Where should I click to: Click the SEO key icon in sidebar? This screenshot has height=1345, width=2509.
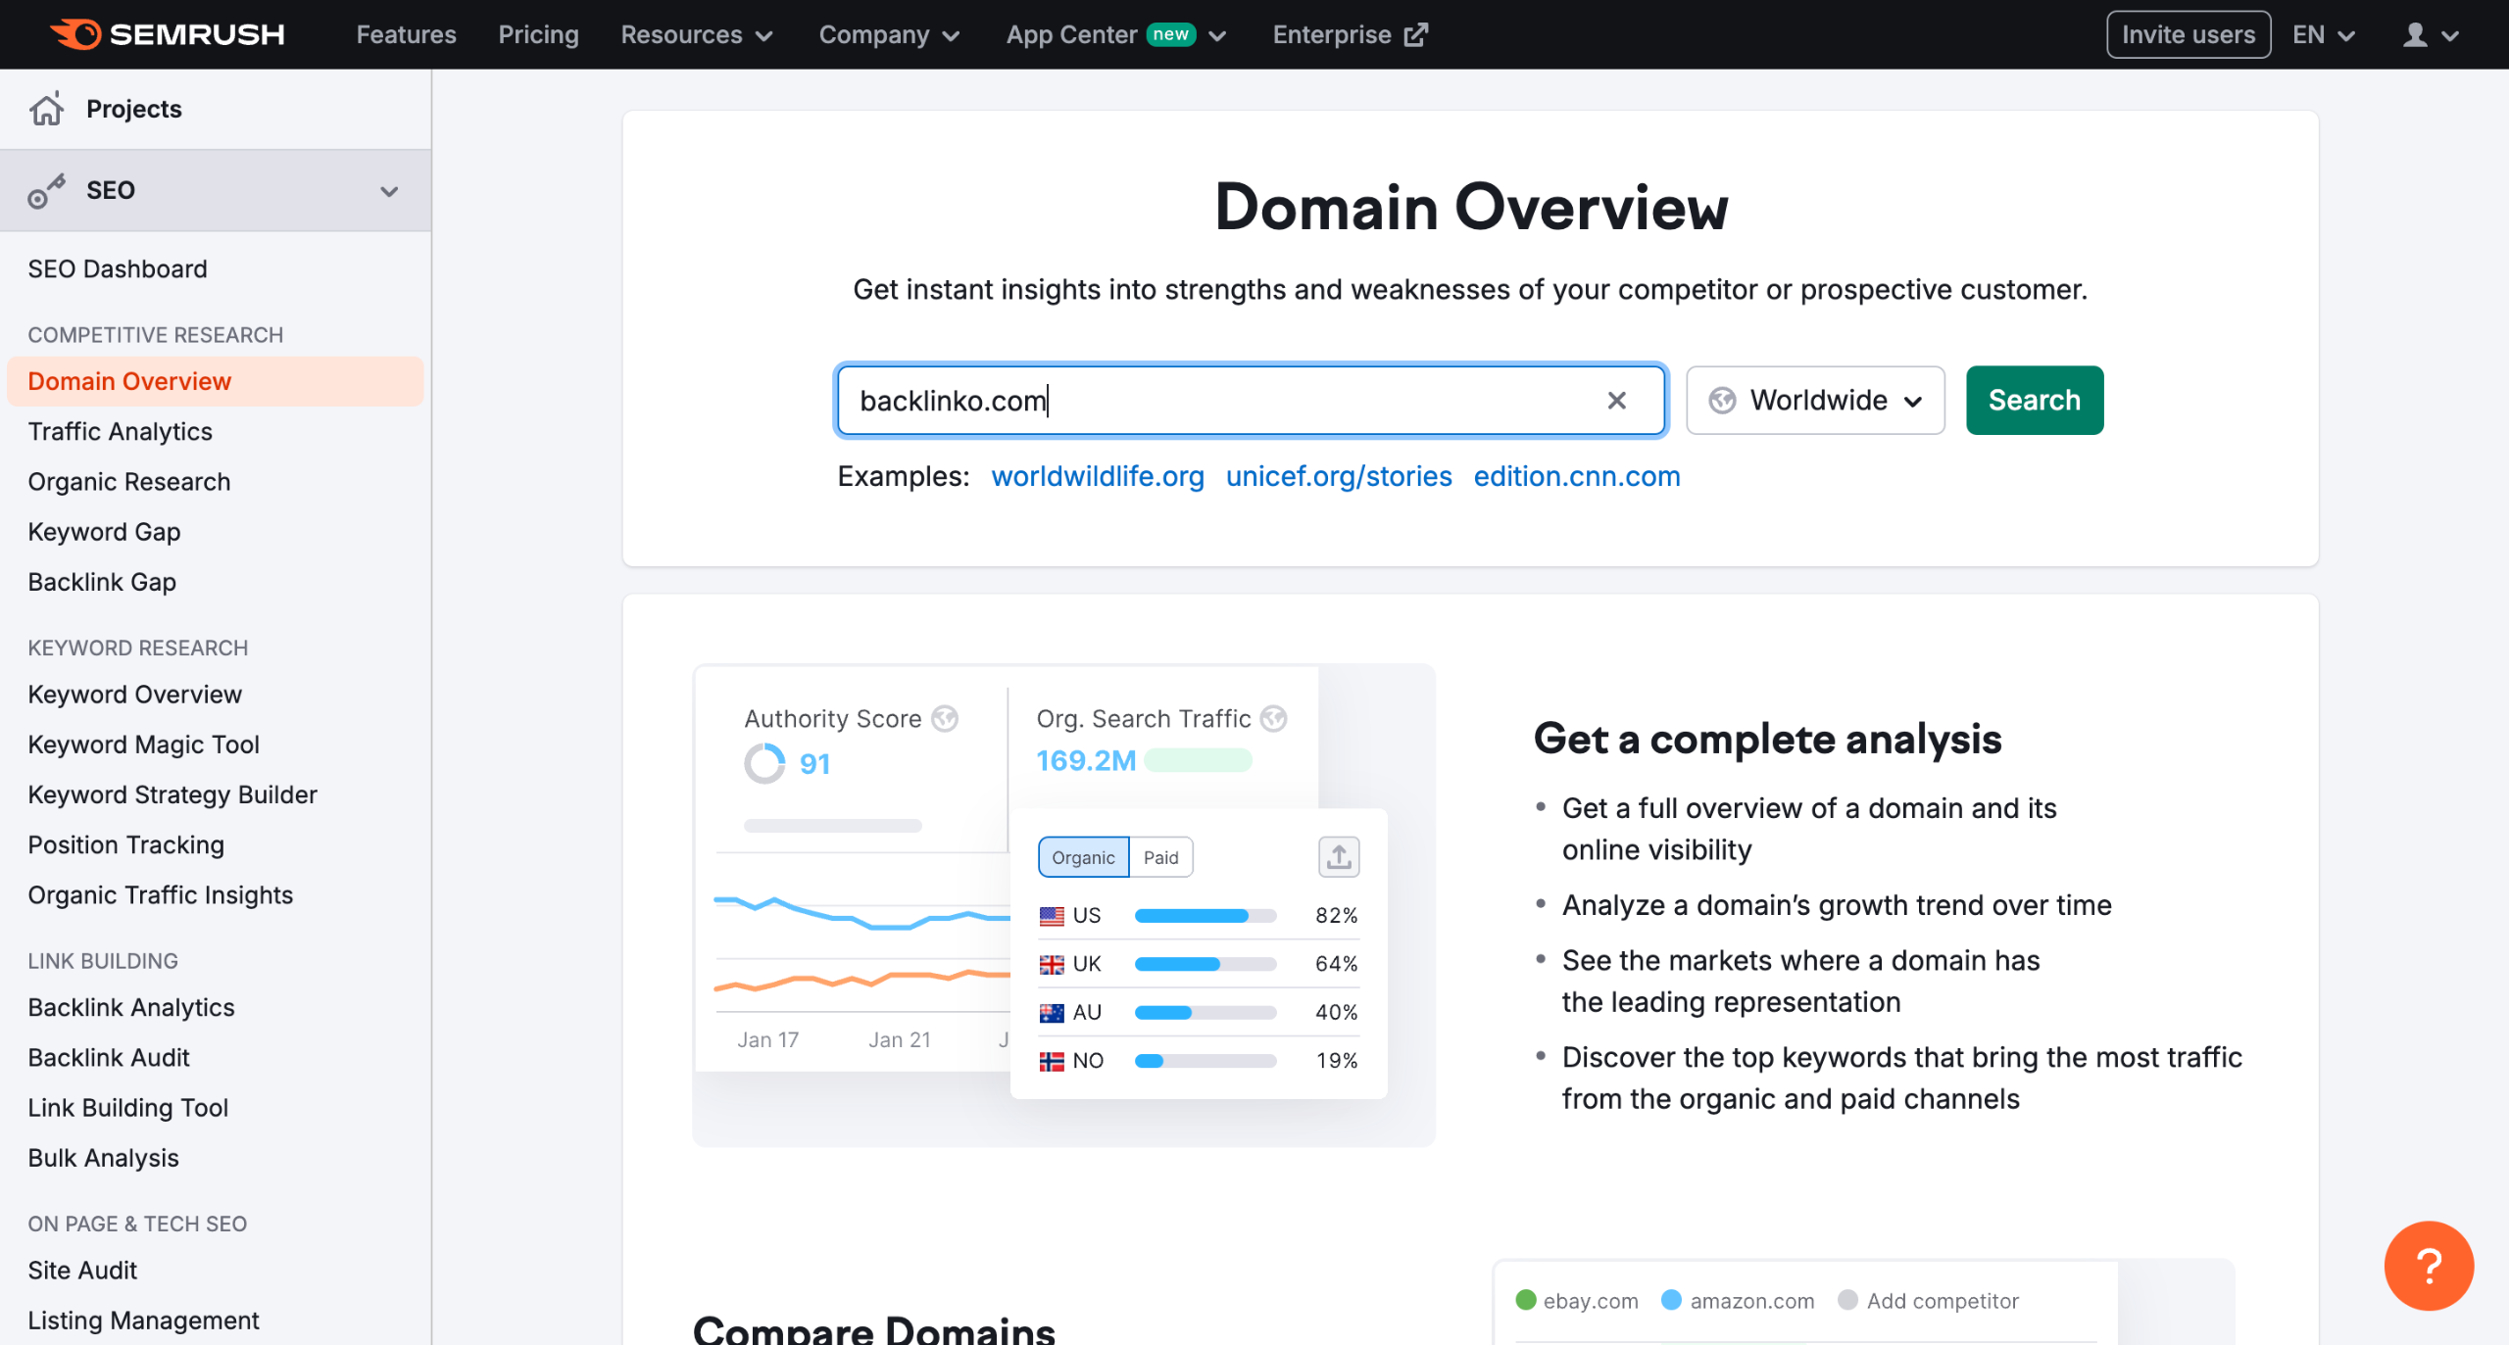pos(46,190)
